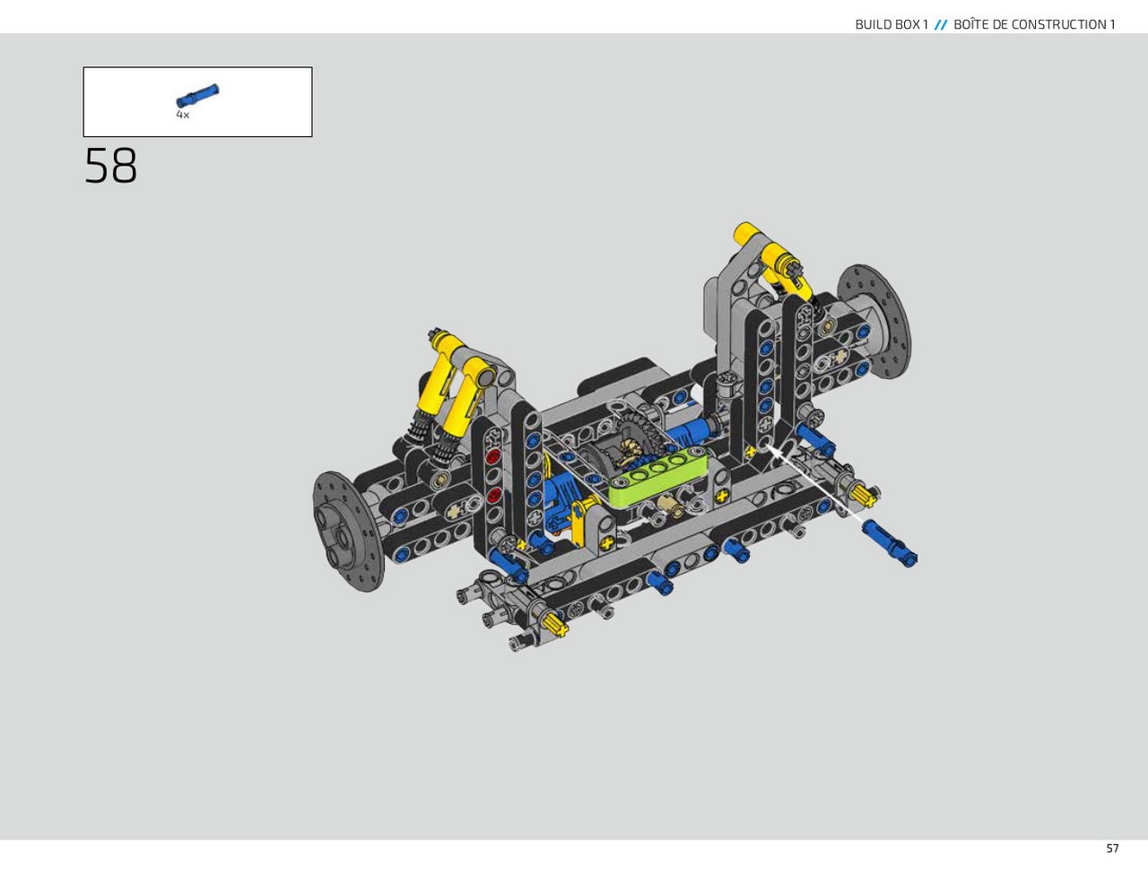Click the 4x quantity label
The image size is (1148, 873).
(183, 115)
